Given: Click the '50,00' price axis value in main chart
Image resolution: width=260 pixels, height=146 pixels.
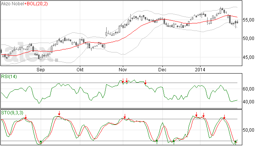Looking at the screenshot, I should point(248,38).
